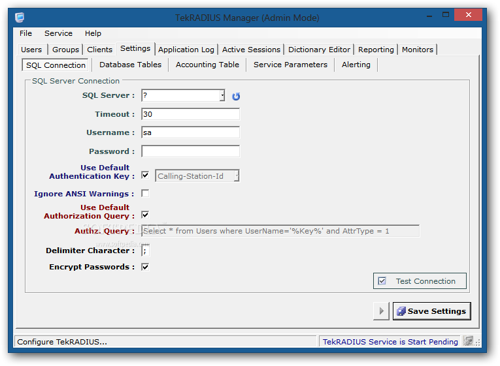Select the Settings tab
The width and height of the screenshot is (500, 366).
(135, 48)
